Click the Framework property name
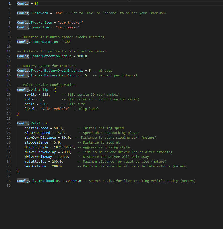The width and height of the screenshot is (223, 229). pyautogui.click(x=39, y=13)
